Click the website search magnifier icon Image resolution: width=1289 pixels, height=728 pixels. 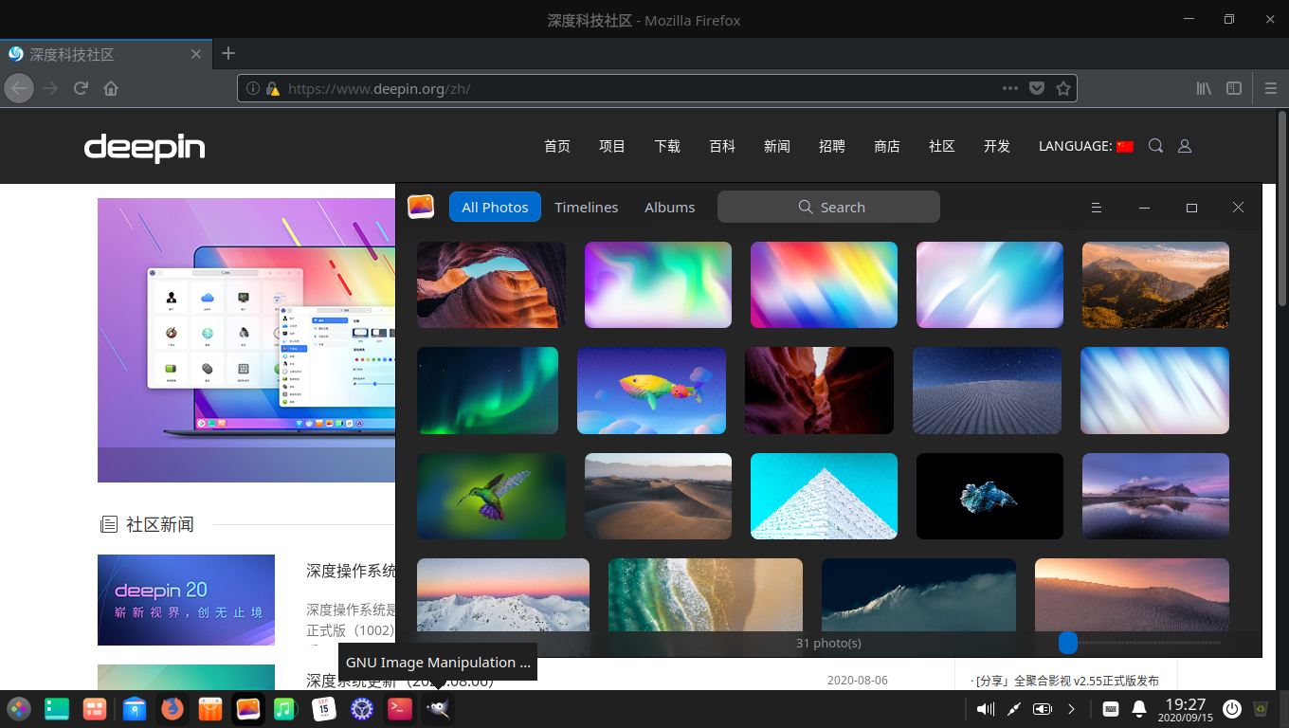point(1155,146)
